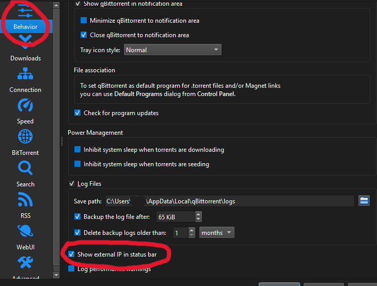
Task: Open the Downloads settings section
Action: pos(25,48)
